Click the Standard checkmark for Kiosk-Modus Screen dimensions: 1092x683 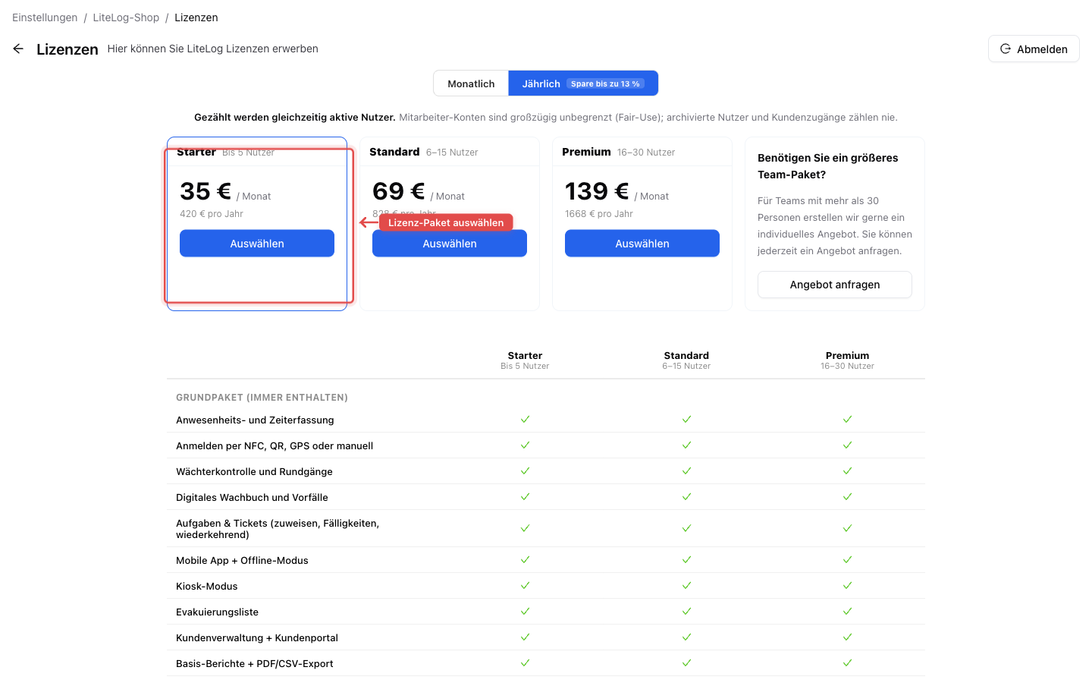pos(686,586)
